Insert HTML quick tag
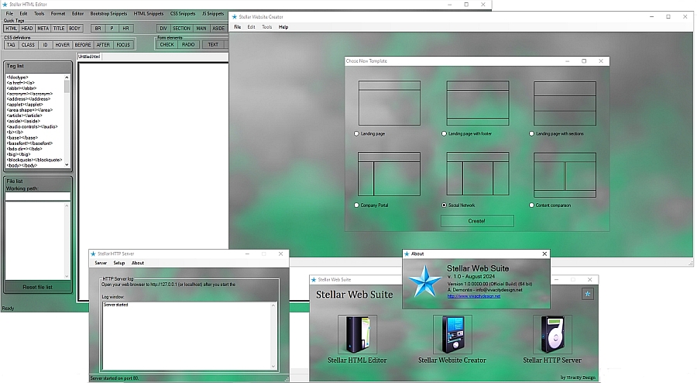697x383 pixels. pyautogui.click(x=12, y=29)
